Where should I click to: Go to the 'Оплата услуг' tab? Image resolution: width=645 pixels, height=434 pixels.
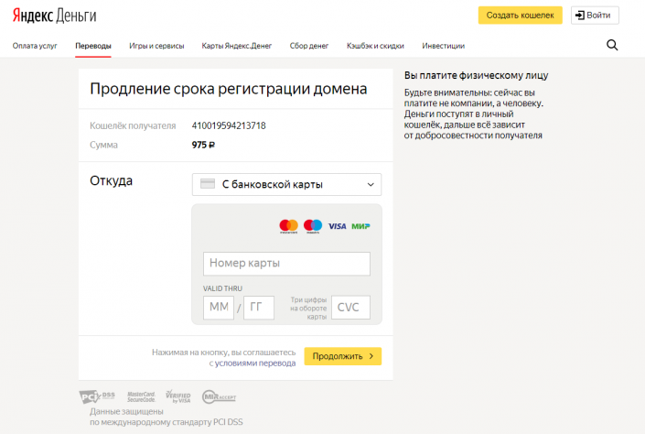(x=35, y=46)
